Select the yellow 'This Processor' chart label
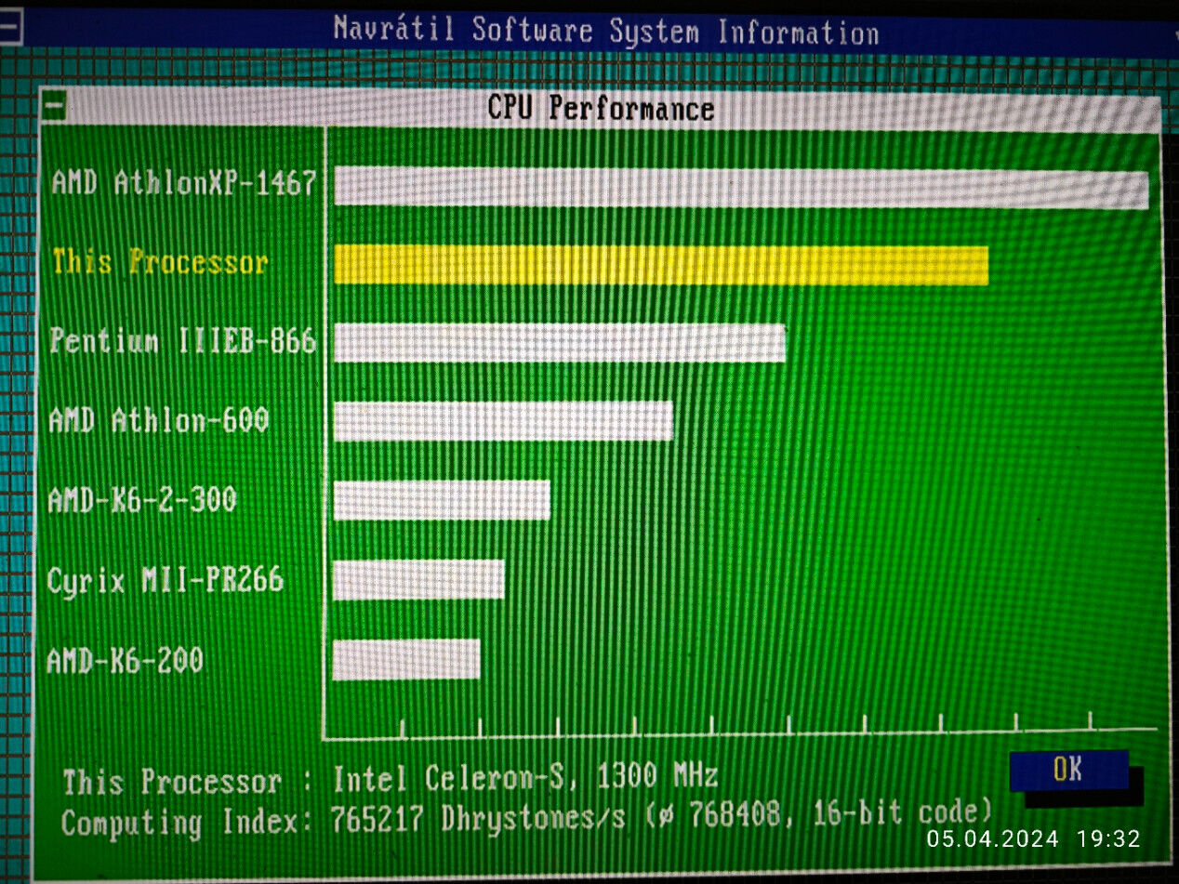The width and height of the screenshot is (1179, 884). tap(160, 262)
